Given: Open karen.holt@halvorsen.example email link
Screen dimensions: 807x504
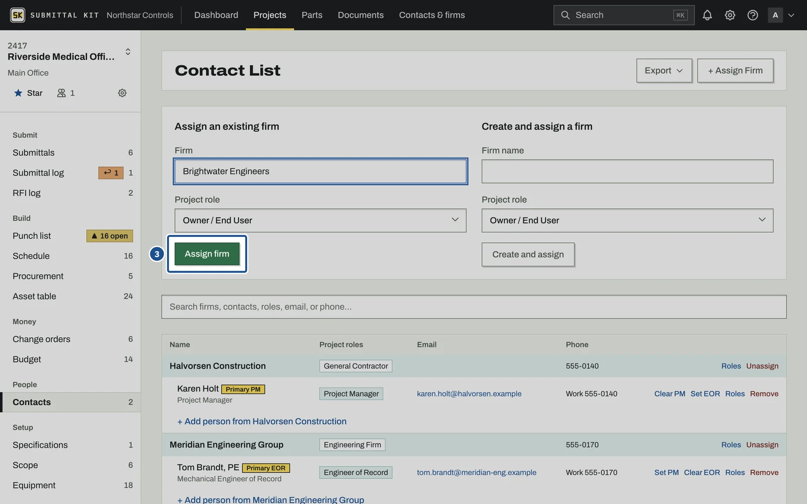Looking at the screenshot, I should [x=469, y=394].
